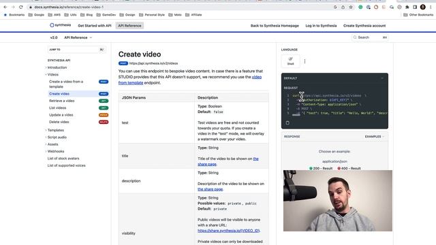Click the webcam video overlay thumbnail
This screenshot has height=245, width=436.
[338, 201]
